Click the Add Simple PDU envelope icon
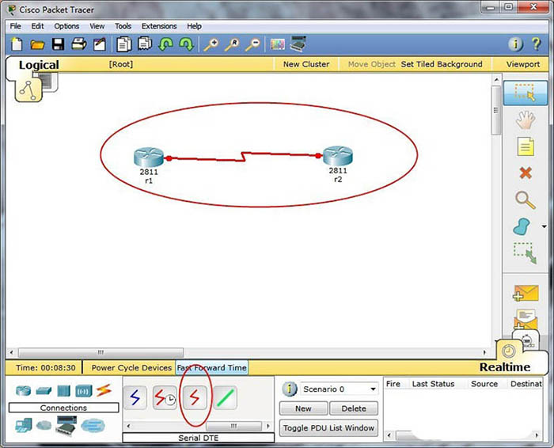 [x=526, y=293]
